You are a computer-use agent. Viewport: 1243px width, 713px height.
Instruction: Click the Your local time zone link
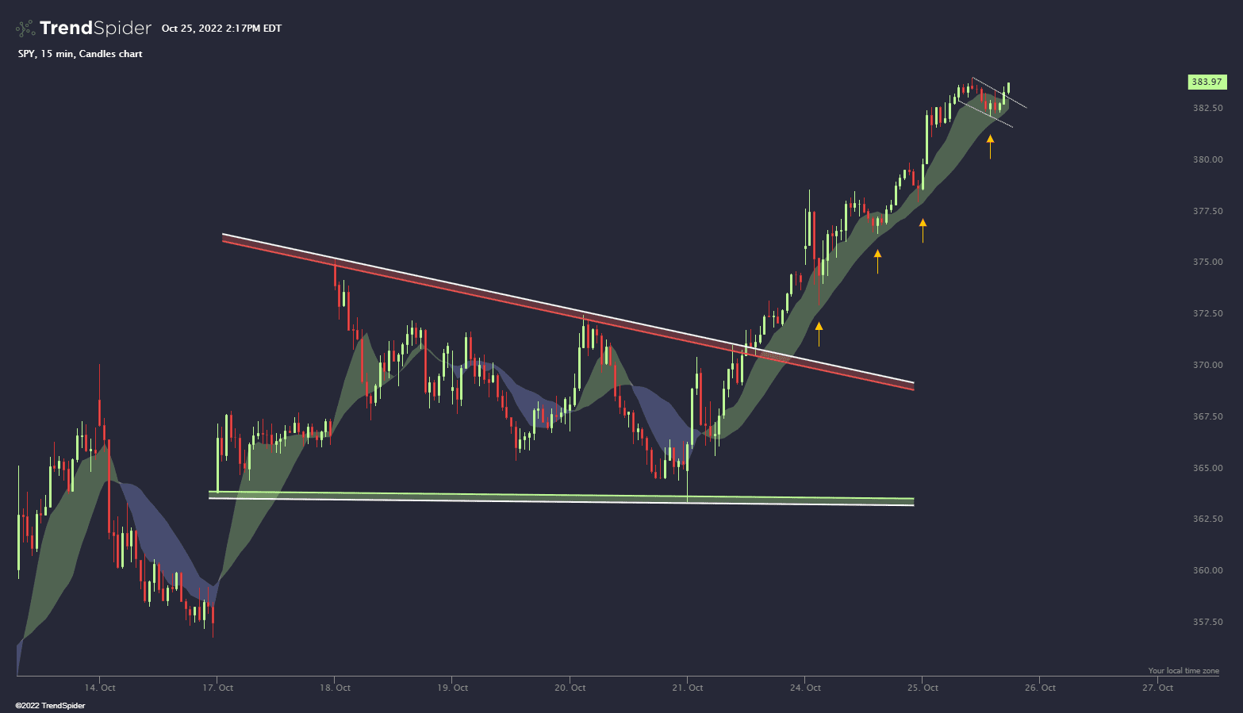(1184, 669)
